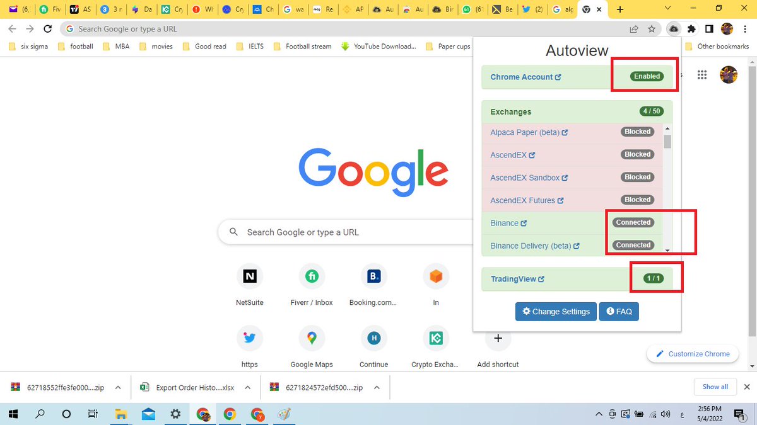Close the downloads bar
The width and height of the screenshot is (757, 425).
747,387
